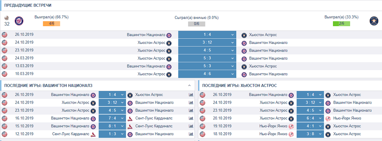Select the Выиграл(а) (66.7%) label
The image size is (382, 141).
pos(51,17)
